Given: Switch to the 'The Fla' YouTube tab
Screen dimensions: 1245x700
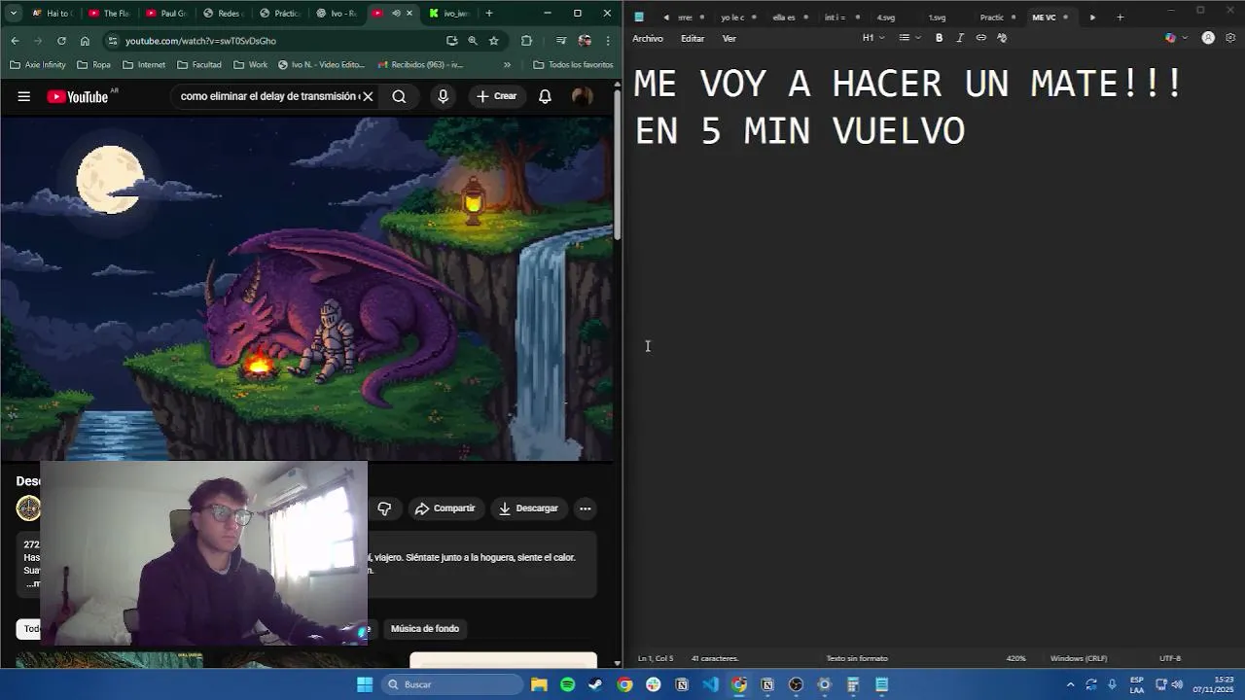Looking at the screenshot, I should tap(109, 14).
